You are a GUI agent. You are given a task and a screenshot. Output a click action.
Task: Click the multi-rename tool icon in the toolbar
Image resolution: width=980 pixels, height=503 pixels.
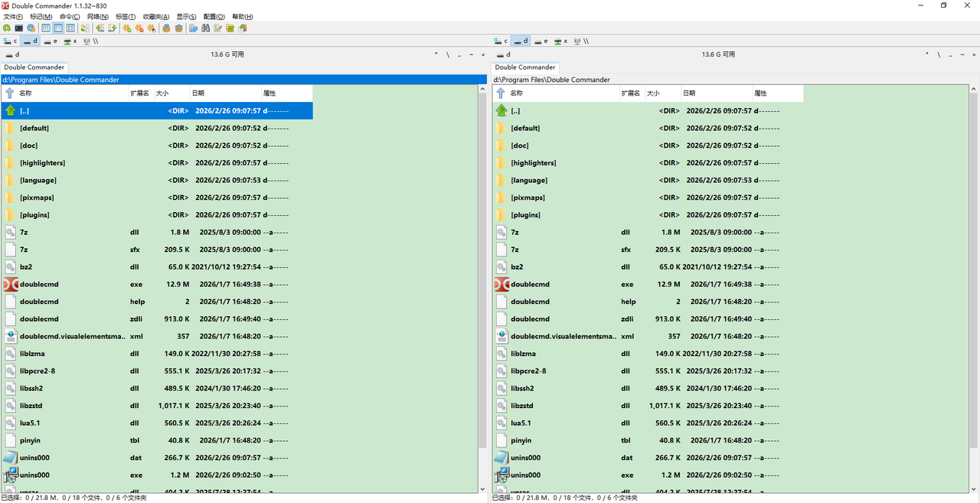pyautogui.click(x=218, y=28)
